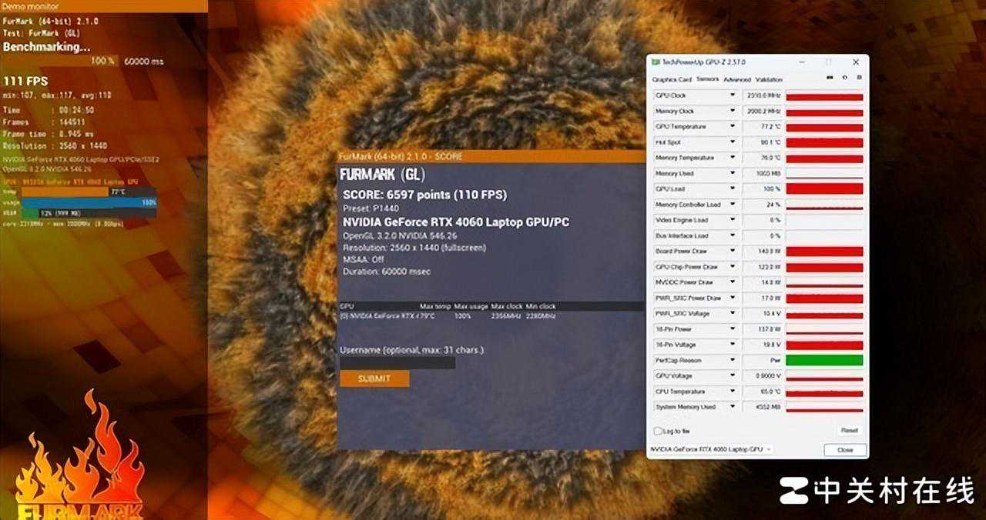Screen dimensions: 986x520
Task: Open the Advanced tab in GPU-Z
Action: tap(737, 79)
